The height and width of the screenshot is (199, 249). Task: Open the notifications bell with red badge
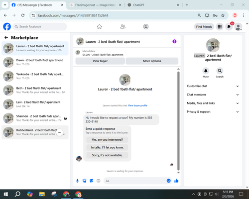pyautogui.click(x=229, y=27)
